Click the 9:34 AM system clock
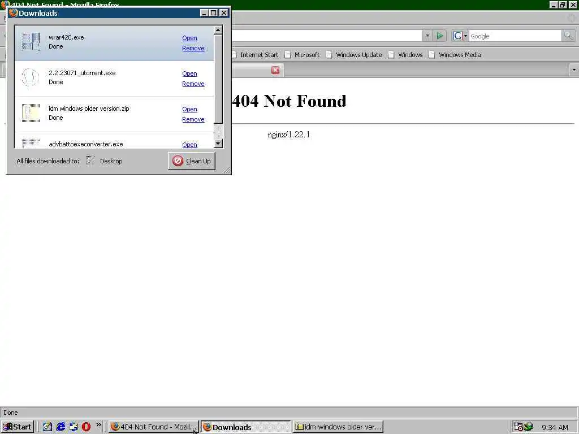Screen dimensions: 579x434 555,427
